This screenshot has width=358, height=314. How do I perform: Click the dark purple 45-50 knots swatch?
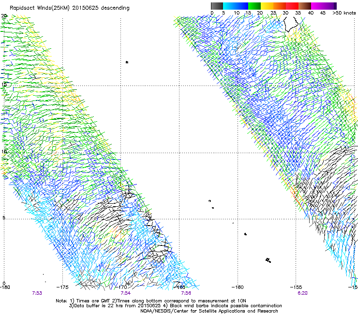(x=330, y=6)
